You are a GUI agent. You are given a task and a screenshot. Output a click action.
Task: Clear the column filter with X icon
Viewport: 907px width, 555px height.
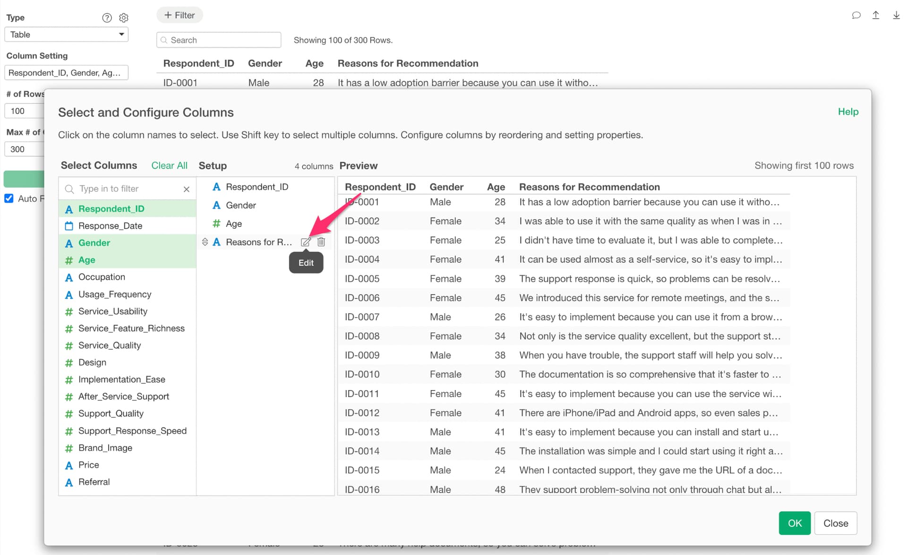pos(187,189)
